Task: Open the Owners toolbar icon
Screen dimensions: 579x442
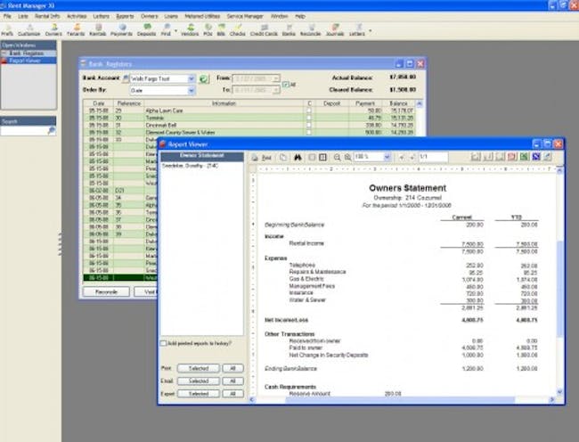Action: pos(53,30)
